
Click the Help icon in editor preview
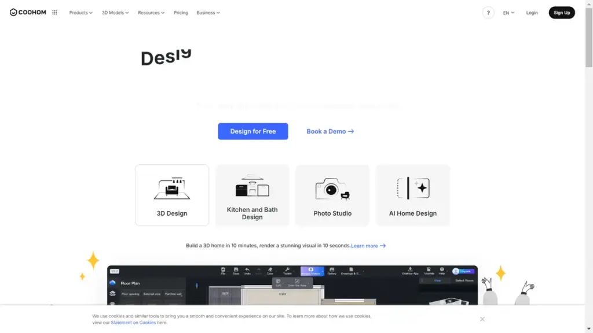click(x=442, y=271)
